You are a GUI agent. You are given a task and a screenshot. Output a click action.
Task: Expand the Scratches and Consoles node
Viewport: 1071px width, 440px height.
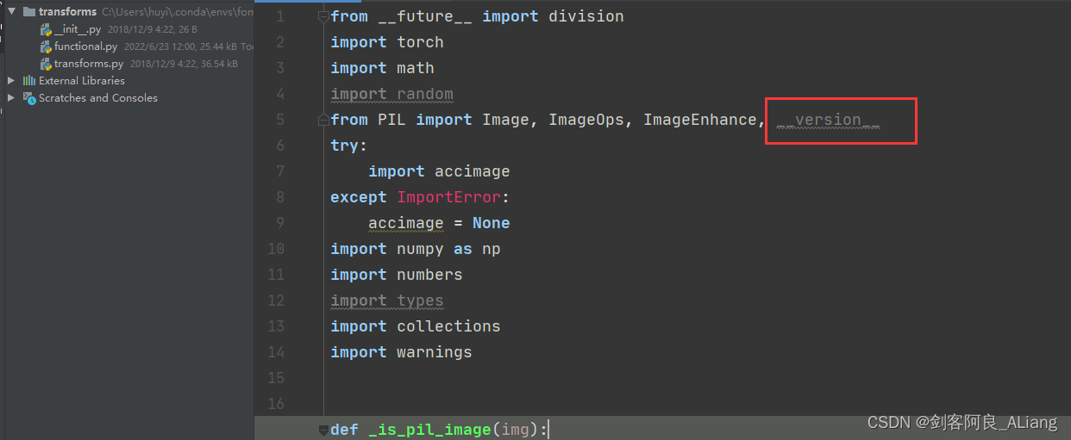coord(11,98)
